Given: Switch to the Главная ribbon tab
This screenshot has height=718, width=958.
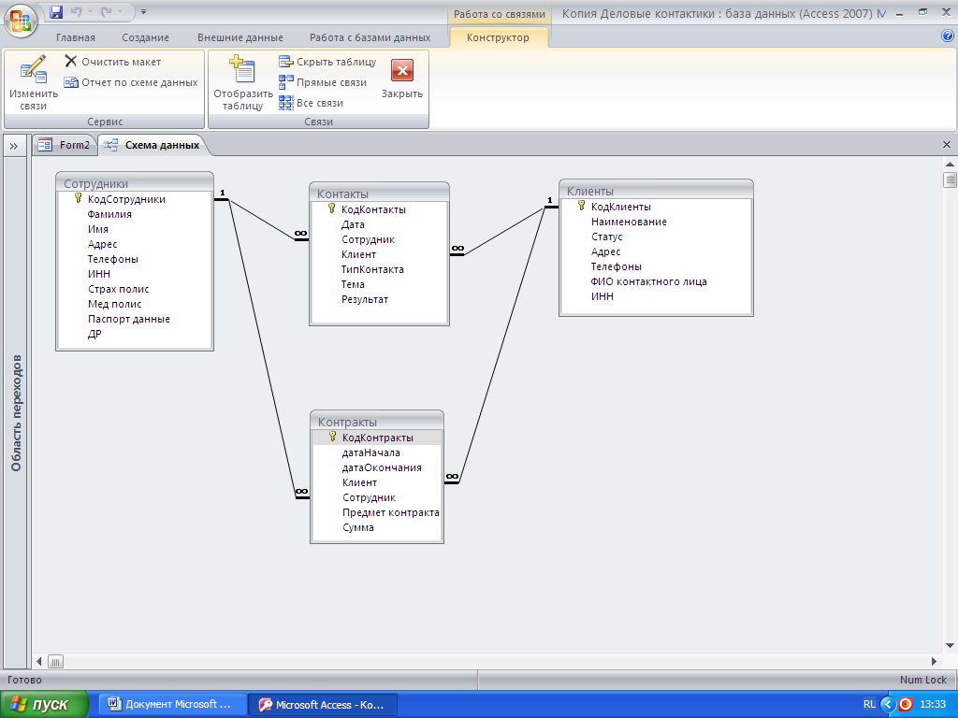Looking at the screenshot, I should (76, 37).
